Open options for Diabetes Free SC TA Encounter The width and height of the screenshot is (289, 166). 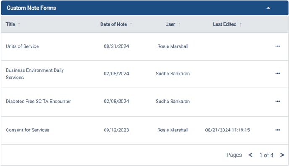278,101
